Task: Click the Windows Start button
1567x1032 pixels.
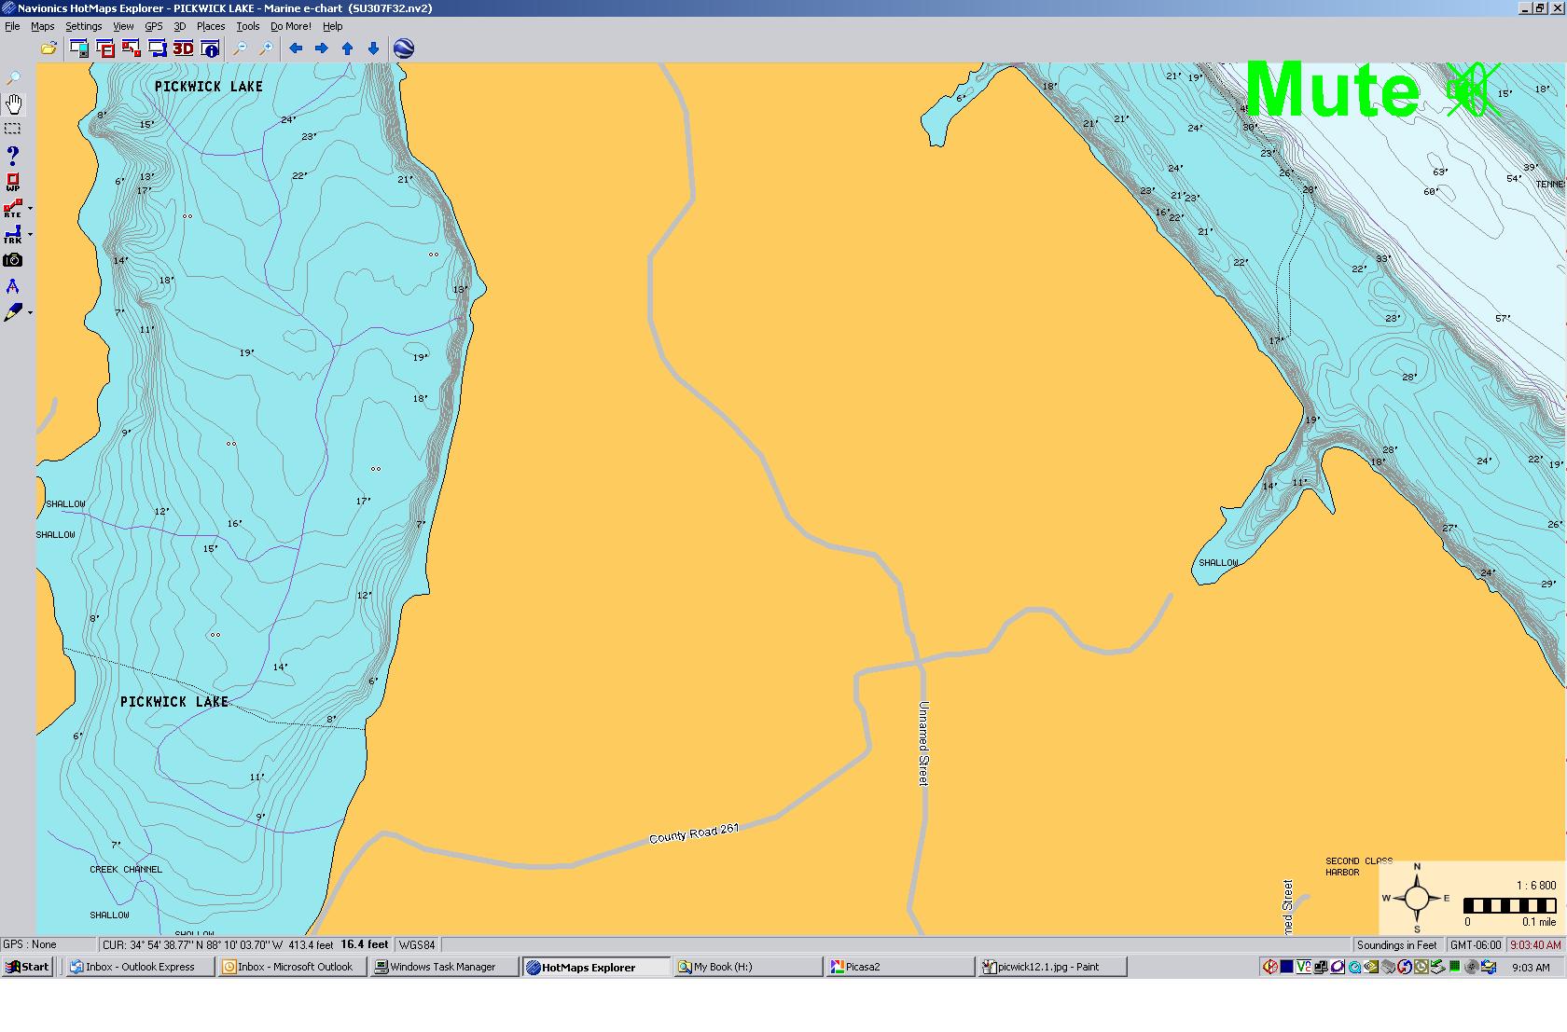Action: [x=27, y=967]
